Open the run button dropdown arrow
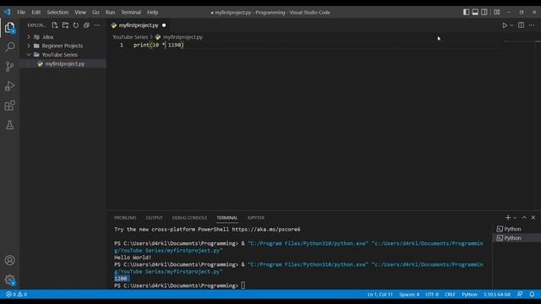The height and width of the screenshot is (304, 541). pos(511,25)
